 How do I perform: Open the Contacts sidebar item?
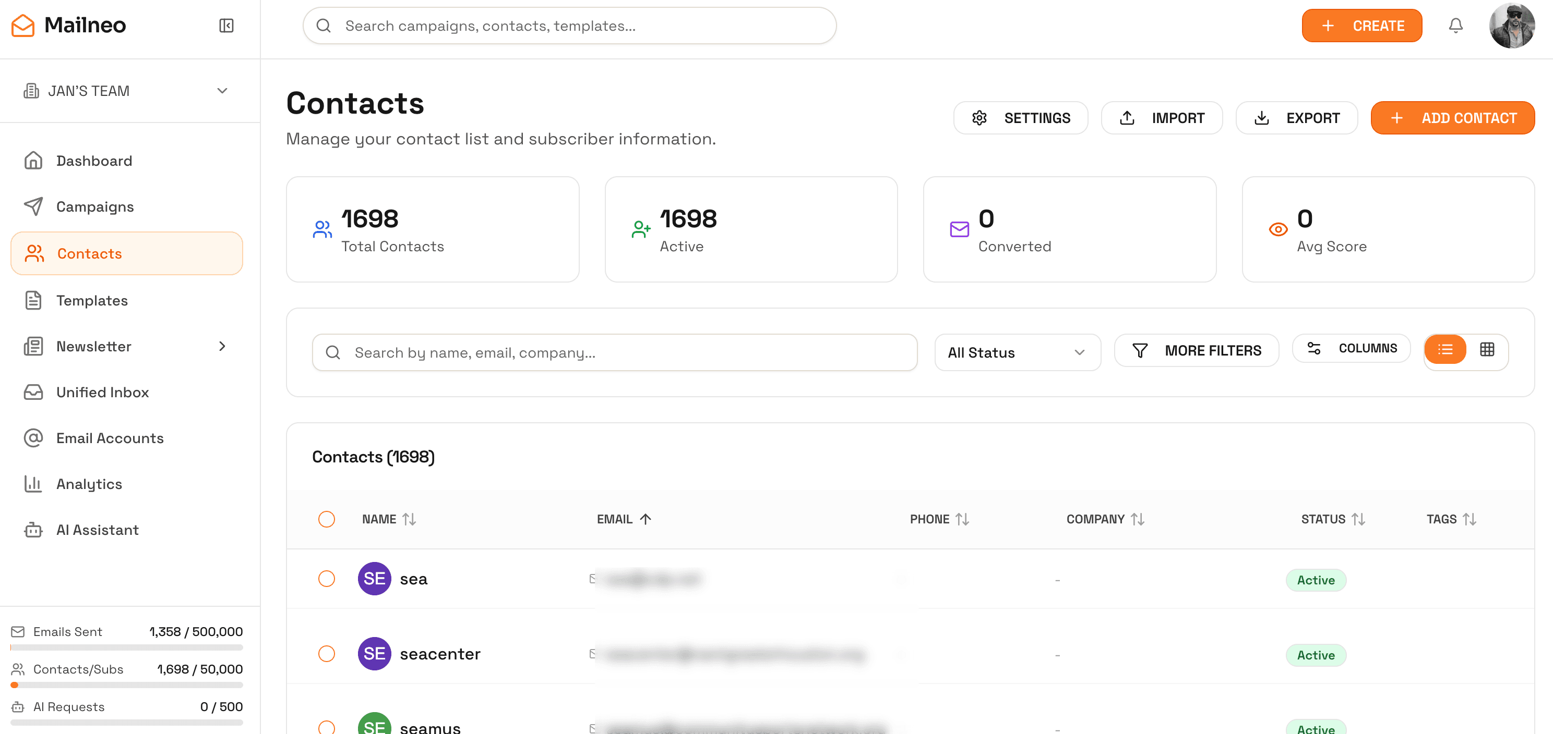(127, 253)
